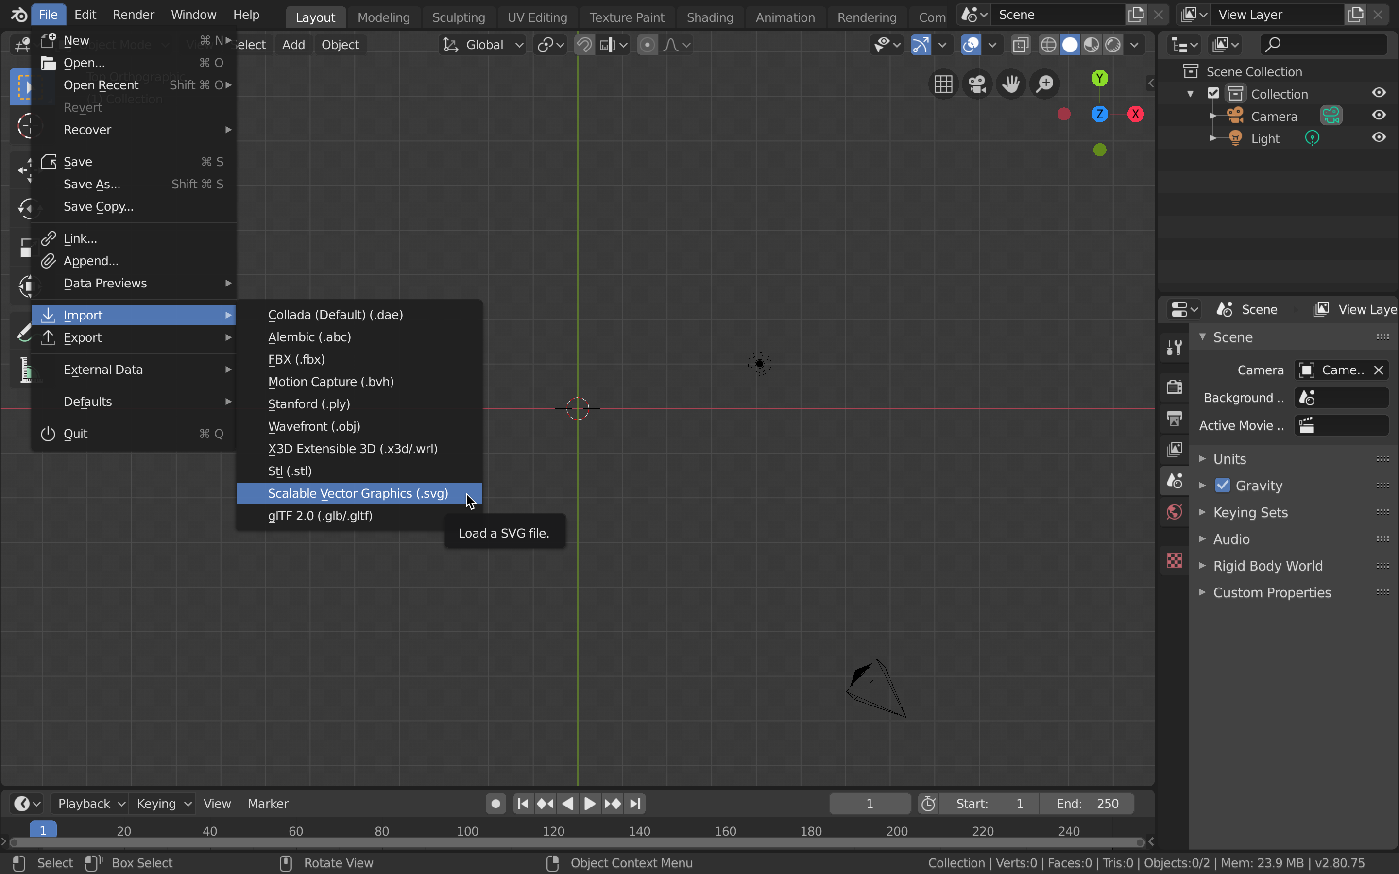
Task: Click the End frame 250 field
Action: tap(1087, 804)
